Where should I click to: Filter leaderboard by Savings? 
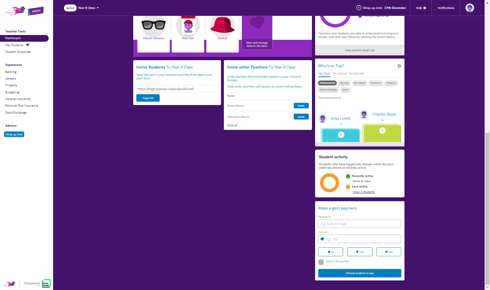point(344,83)
